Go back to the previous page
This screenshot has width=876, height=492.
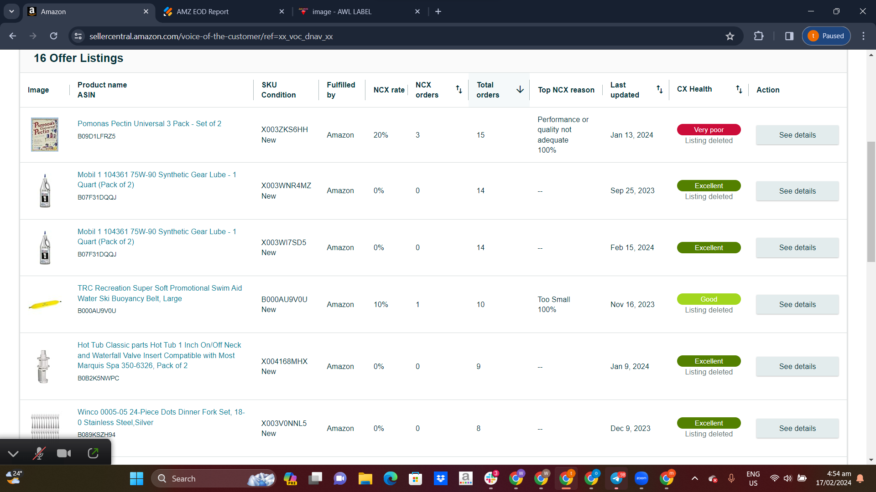tap(13, 36)
